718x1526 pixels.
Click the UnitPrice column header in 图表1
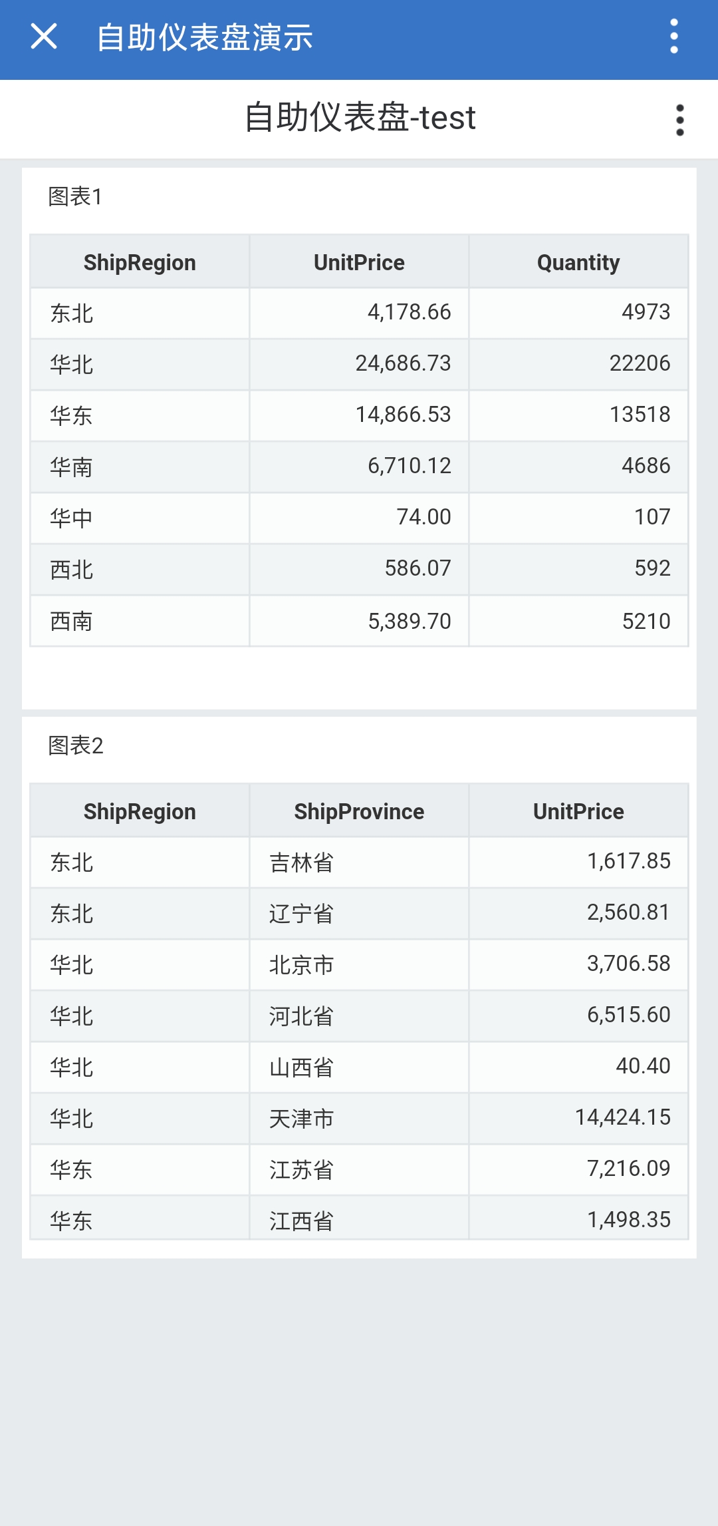pos(359,262)
